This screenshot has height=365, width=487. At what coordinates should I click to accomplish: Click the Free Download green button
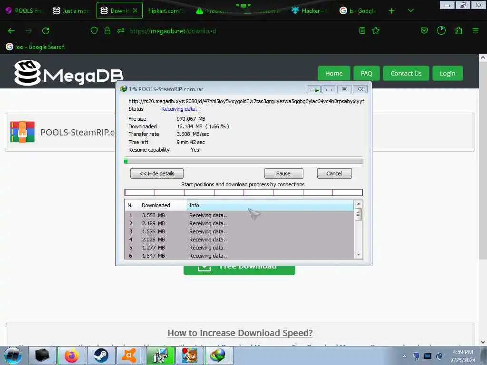(x=240, y=270)
